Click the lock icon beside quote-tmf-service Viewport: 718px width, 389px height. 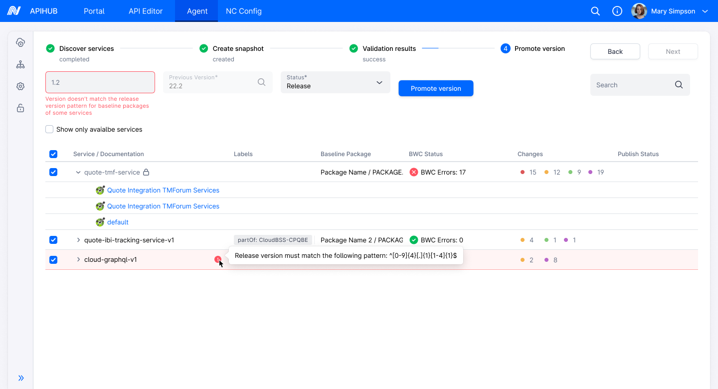point(146,172)
